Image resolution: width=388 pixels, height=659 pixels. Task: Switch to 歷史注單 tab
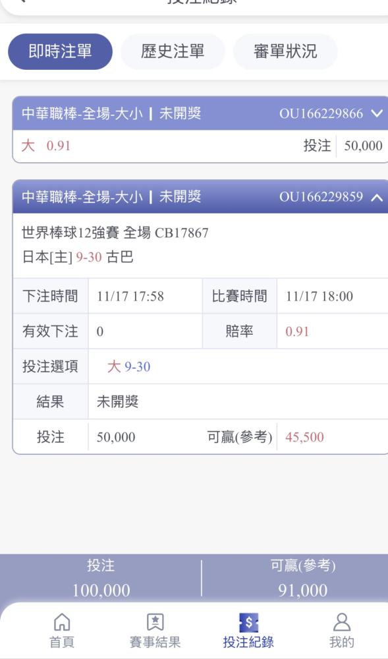click(x=173, y=51)
